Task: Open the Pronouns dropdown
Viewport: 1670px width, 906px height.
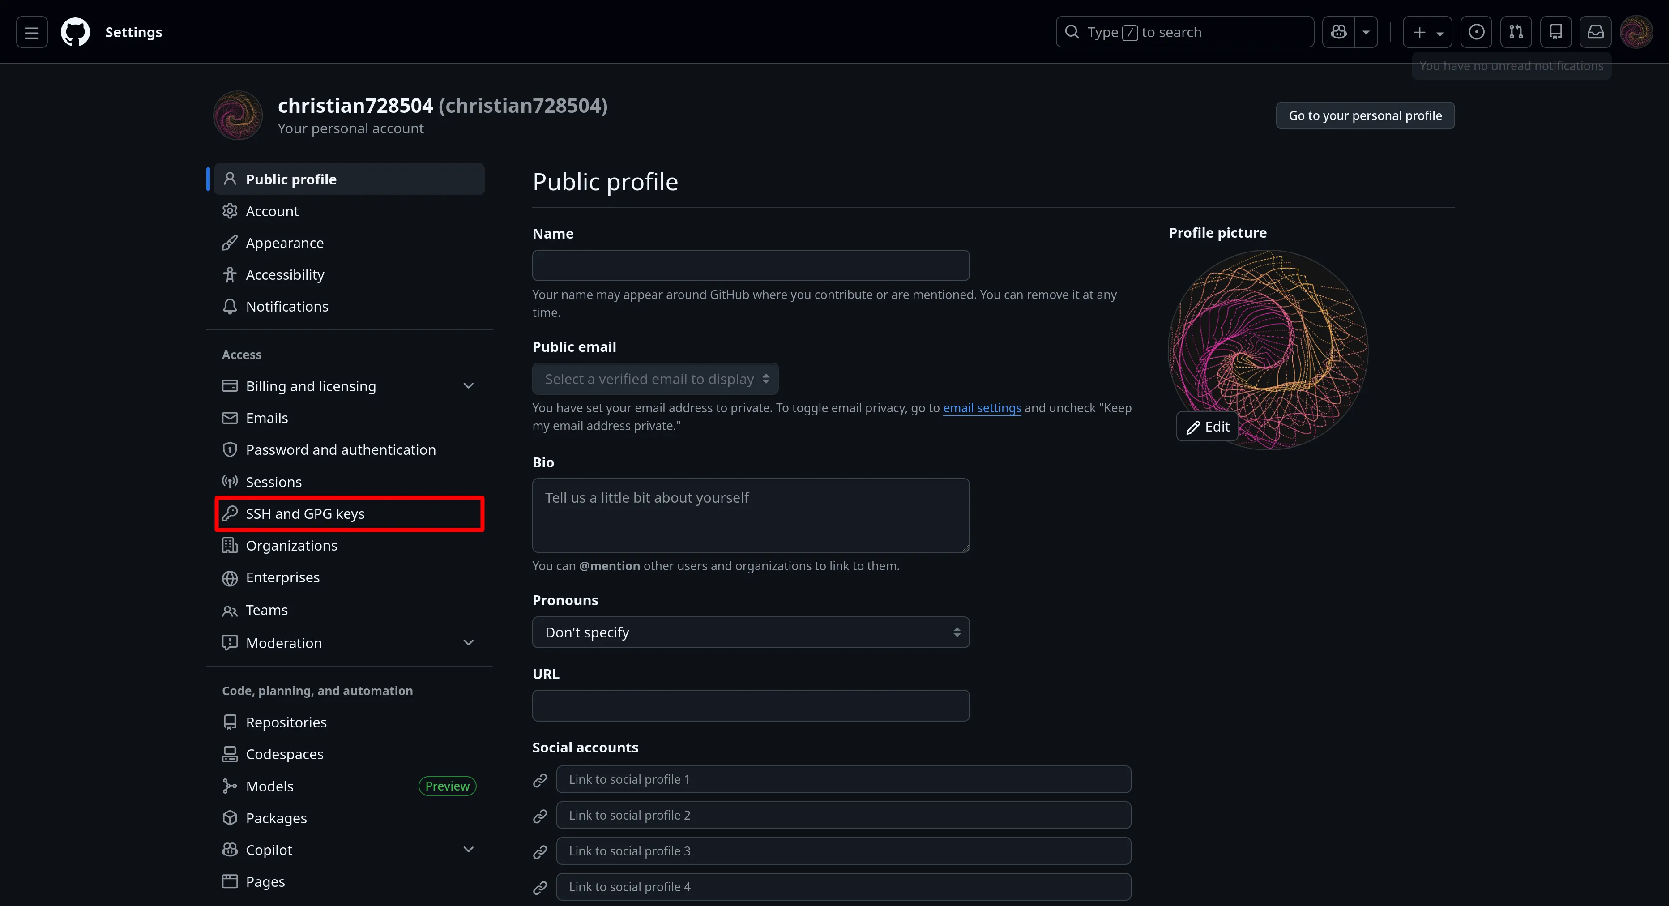Action: click(750, 632)
